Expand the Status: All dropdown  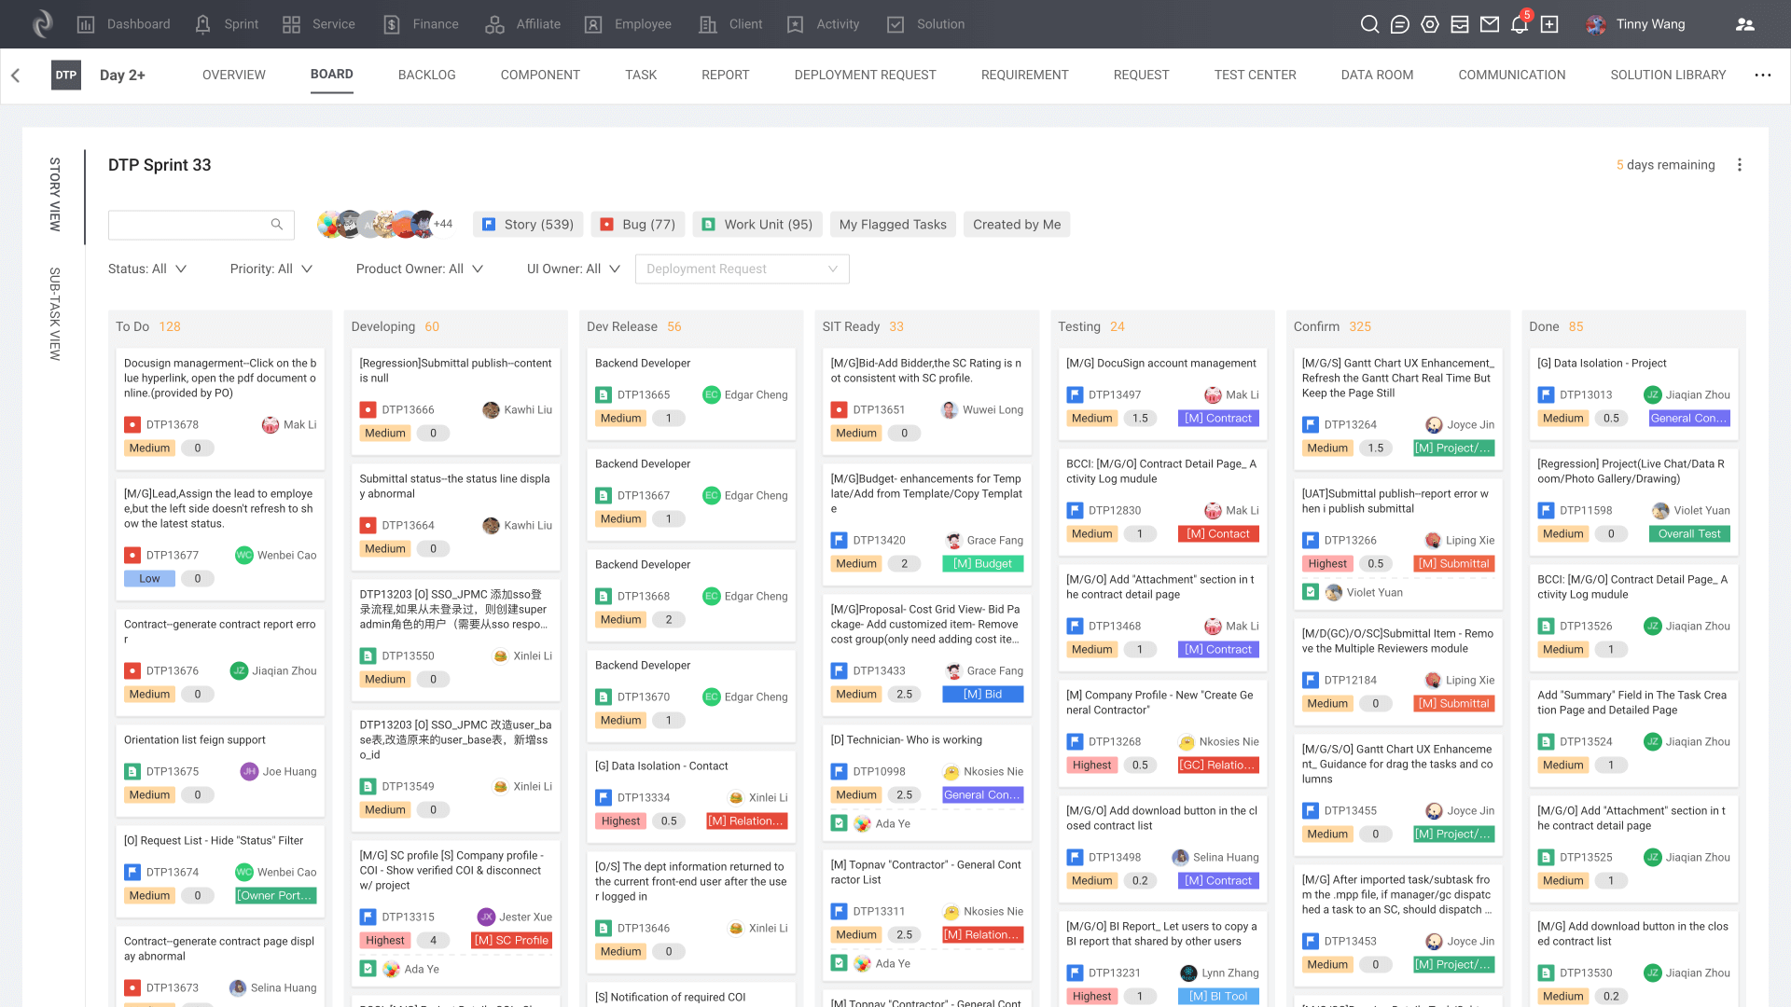(147, 269)
